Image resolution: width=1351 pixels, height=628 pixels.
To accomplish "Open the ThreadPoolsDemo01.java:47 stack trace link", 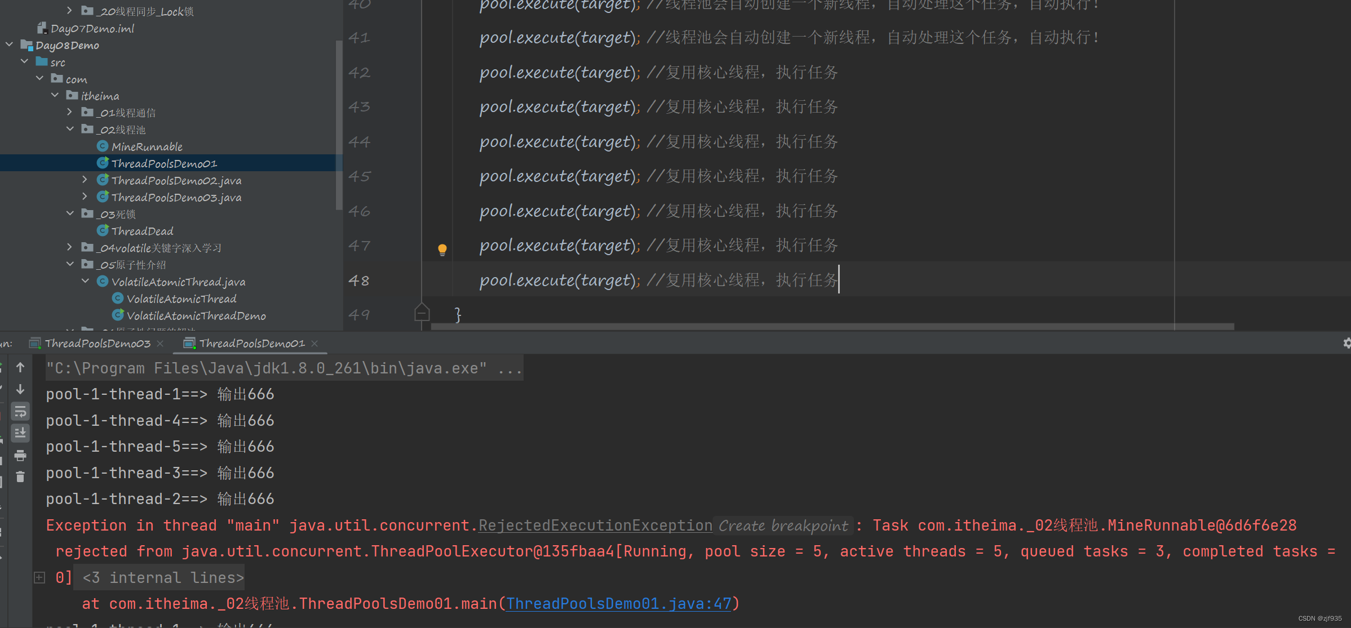I will 618,604.
